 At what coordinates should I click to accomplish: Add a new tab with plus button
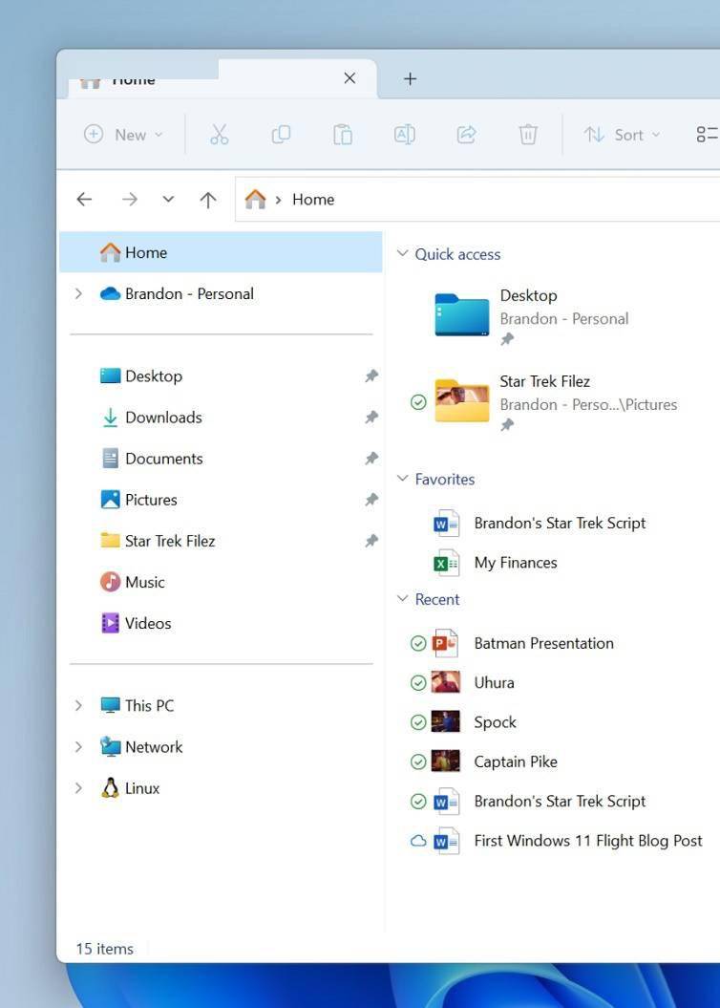[410, 78]
